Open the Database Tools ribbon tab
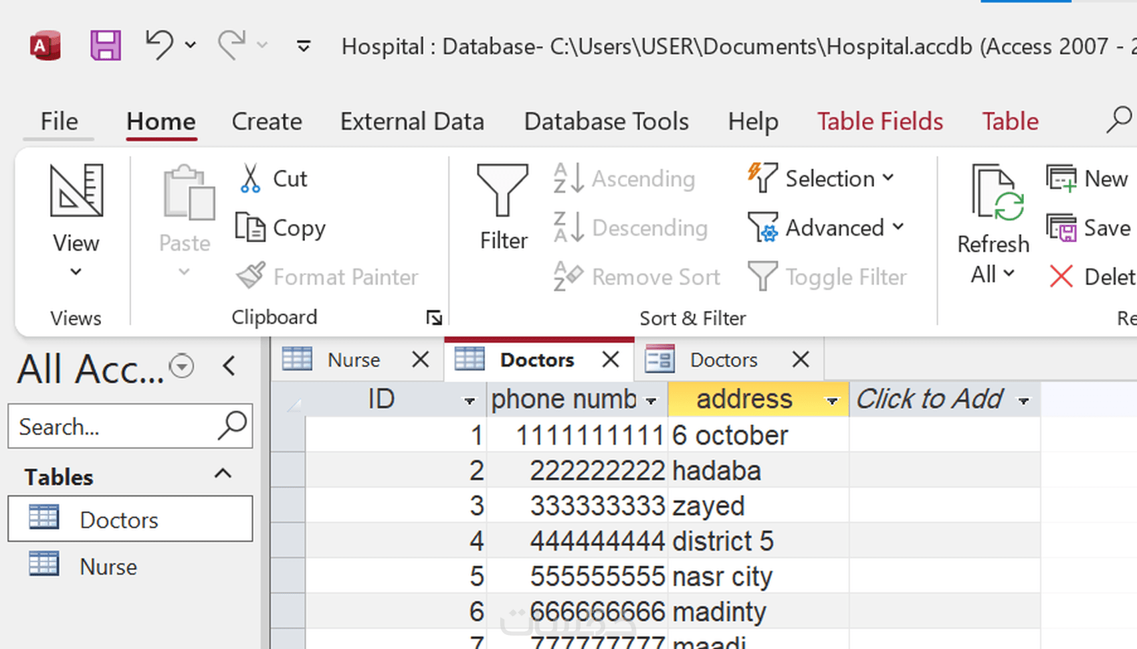 606,121
